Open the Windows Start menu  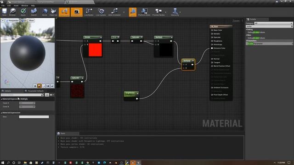(x=3, y=163)
